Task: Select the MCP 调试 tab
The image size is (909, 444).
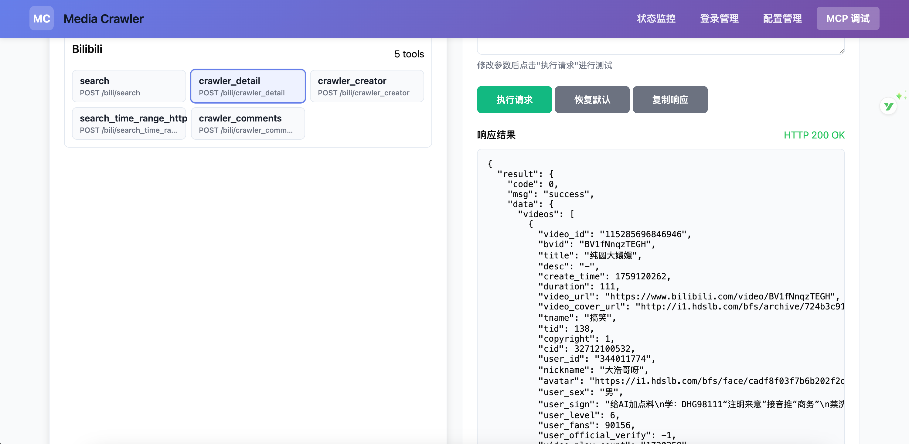Action: click(x=848, y=18)
